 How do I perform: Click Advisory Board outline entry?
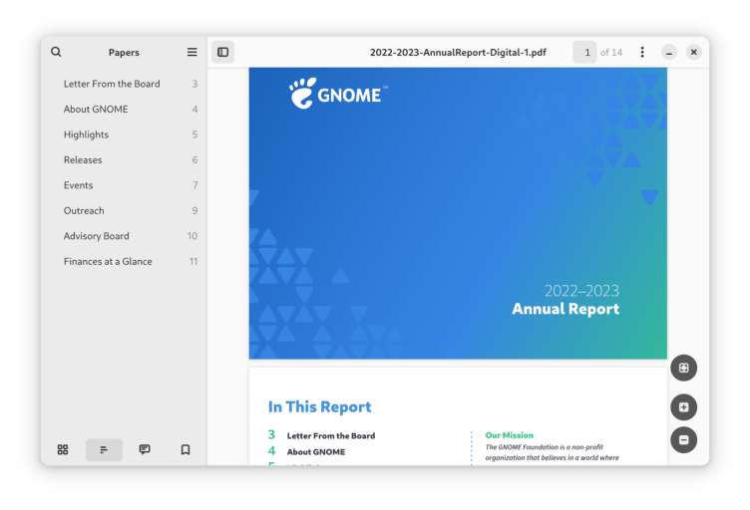pos(96,236)
